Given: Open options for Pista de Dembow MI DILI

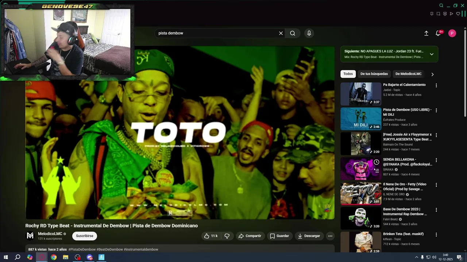Looking at the screenshot, I should [436, 110].
